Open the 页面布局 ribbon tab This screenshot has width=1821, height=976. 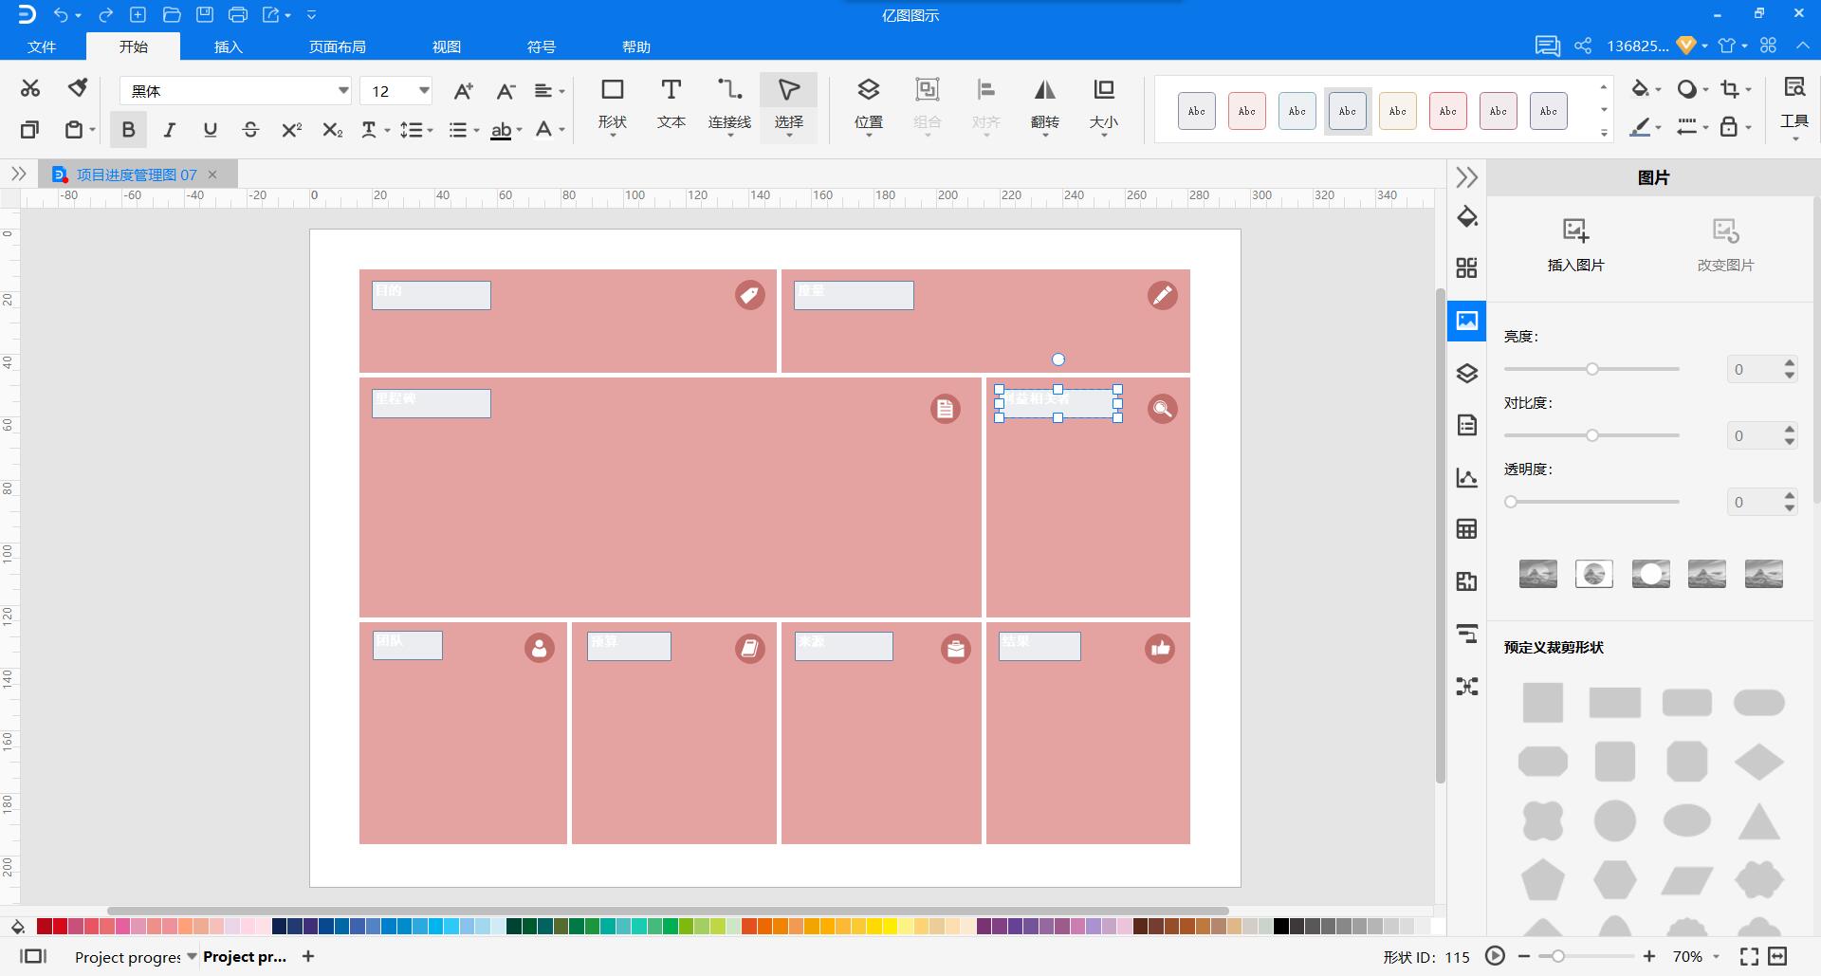[337, 46]
